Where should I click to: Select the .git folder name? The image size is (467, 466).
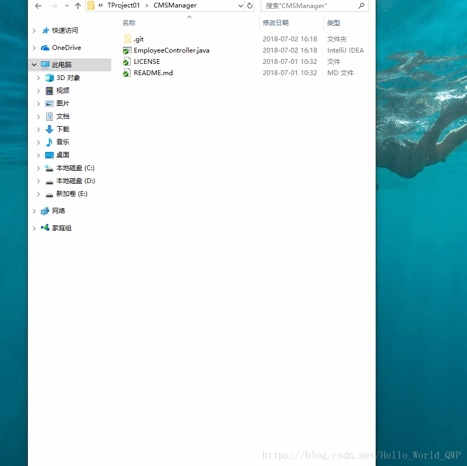coord(139,39)
